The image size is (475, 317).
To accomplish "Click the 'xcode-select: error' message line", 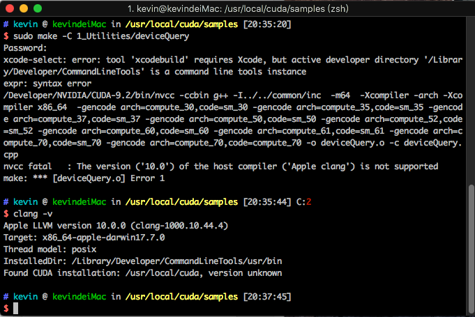I will [x=233, y=65].
